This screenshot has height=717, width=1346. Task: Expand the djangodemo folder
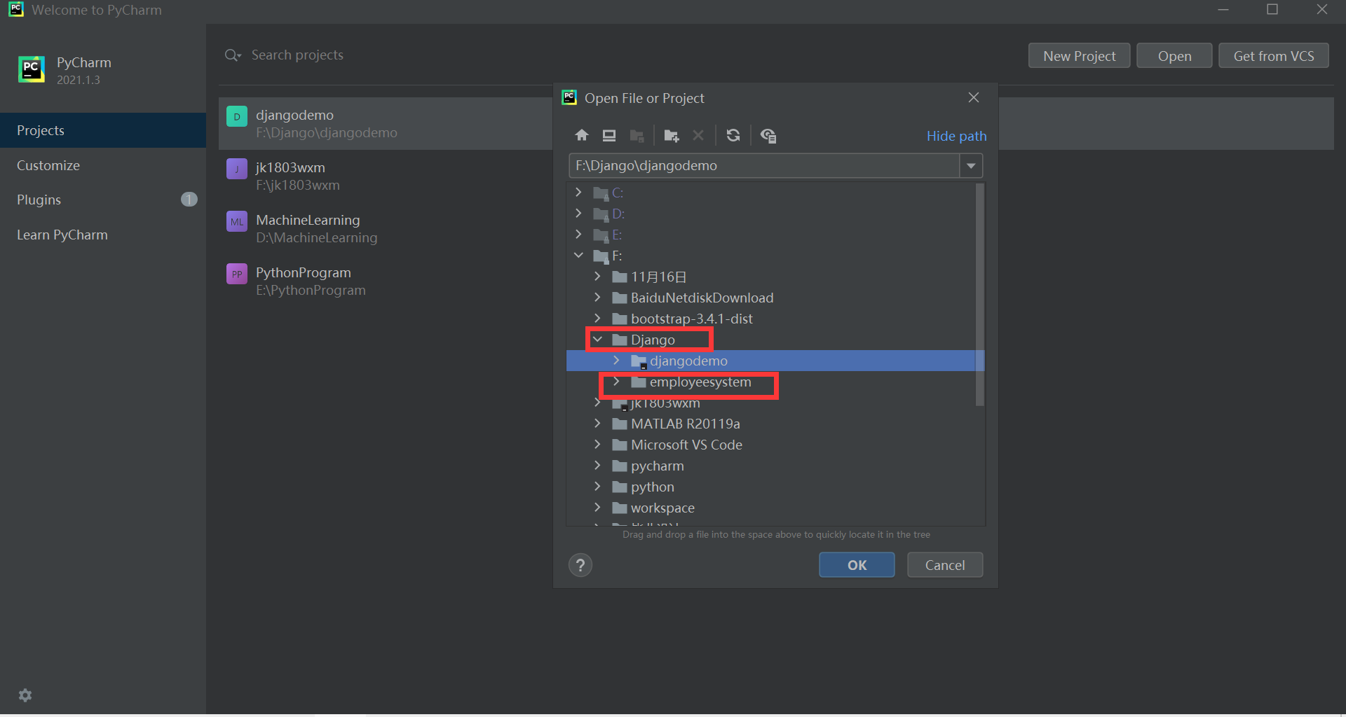(616, 360)
